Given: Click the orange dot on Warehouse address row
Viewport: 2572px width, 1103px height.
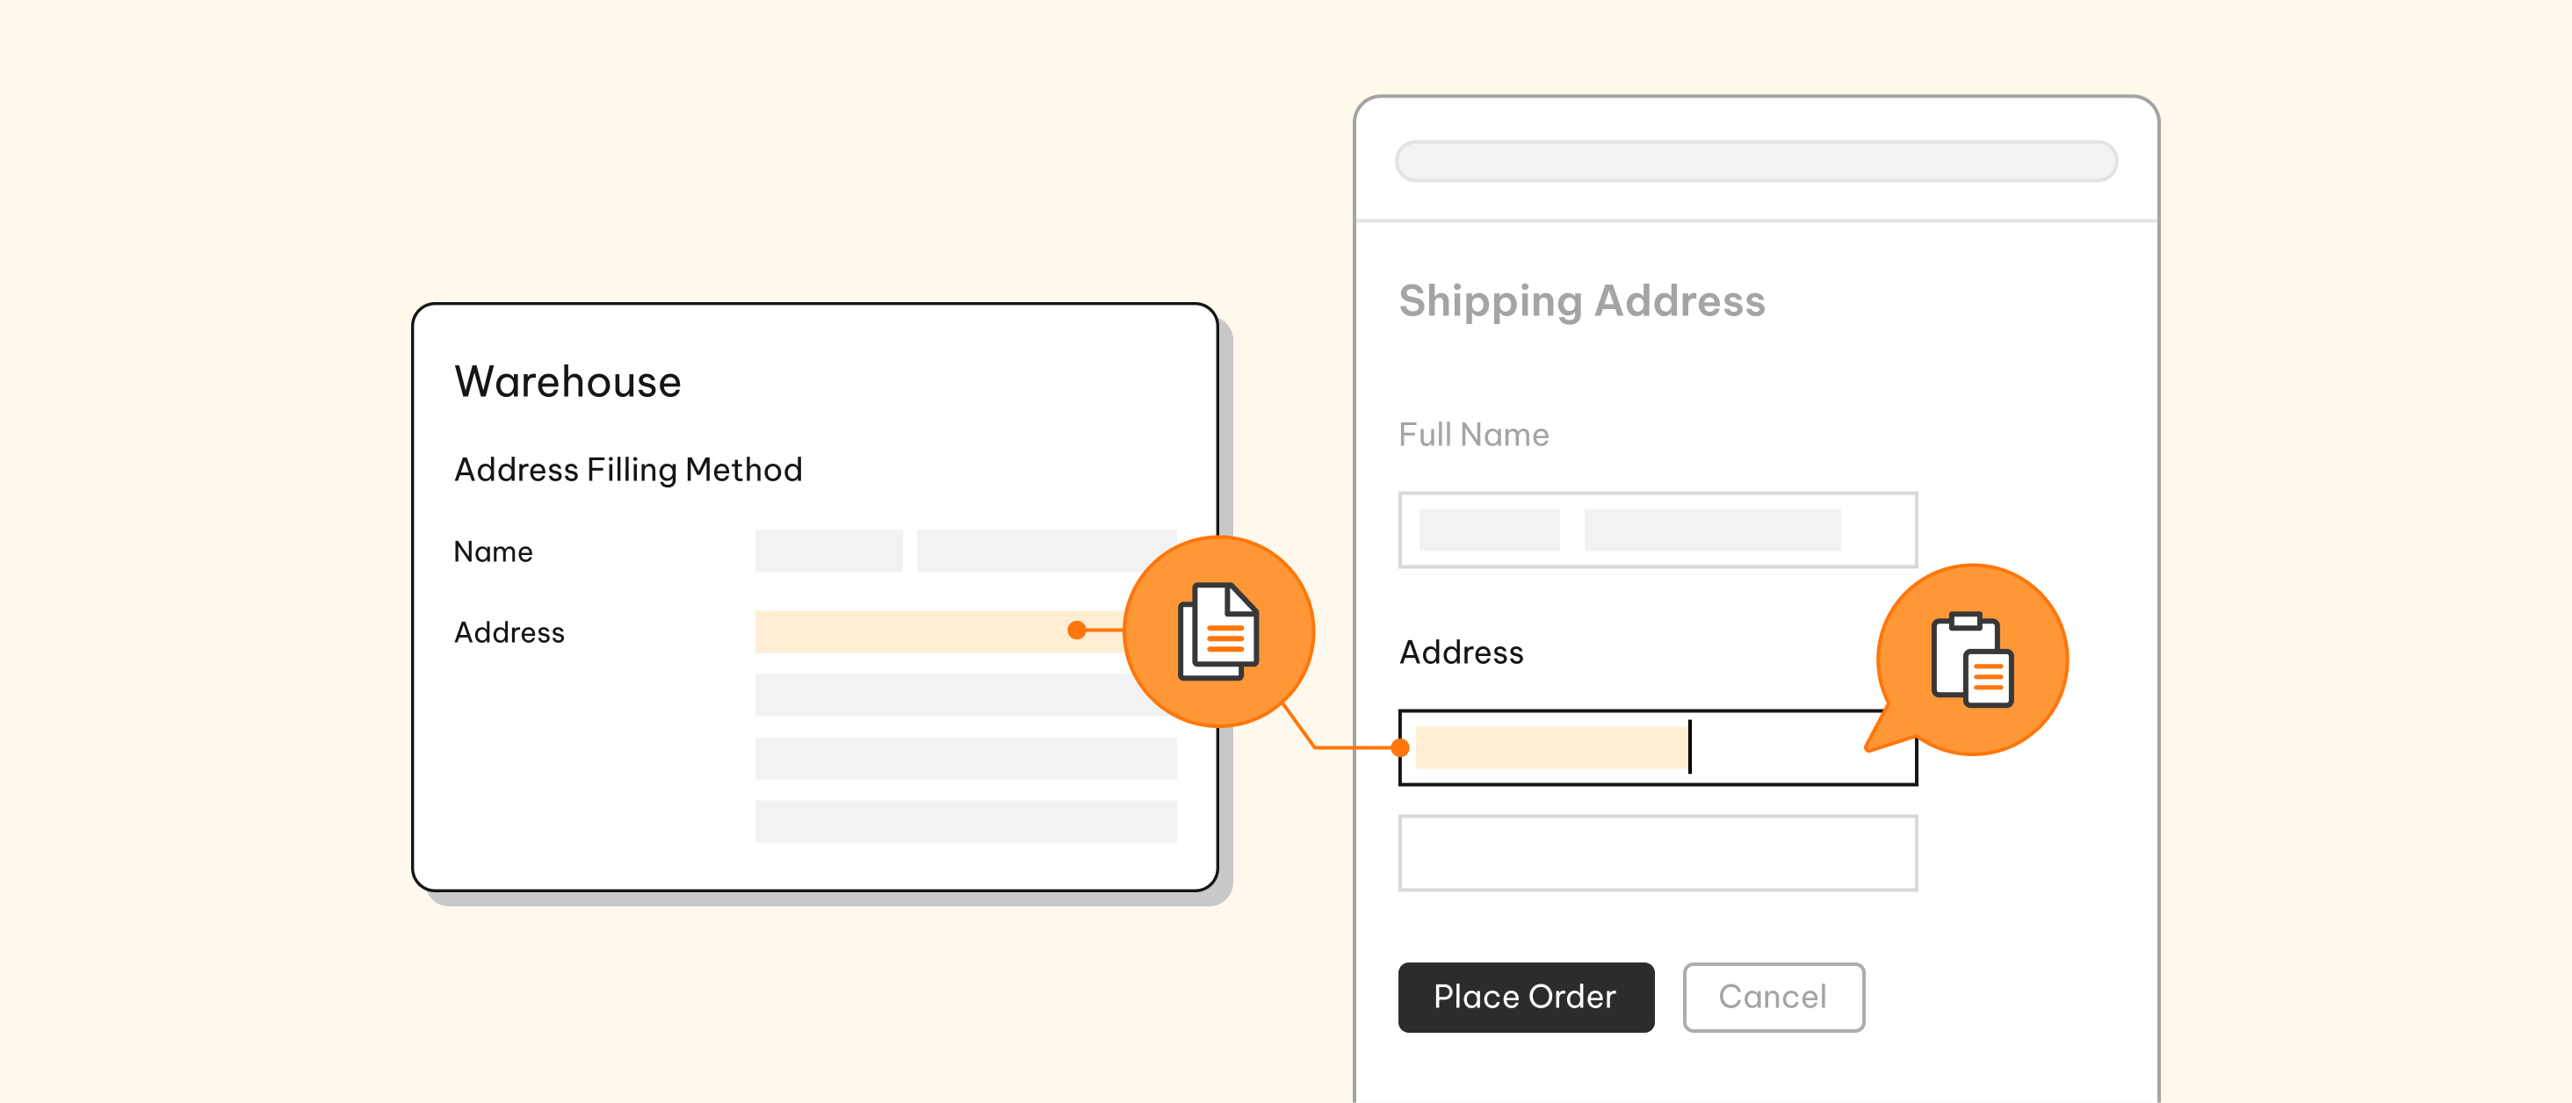Looking at the screenshot, I should 1076,630.
